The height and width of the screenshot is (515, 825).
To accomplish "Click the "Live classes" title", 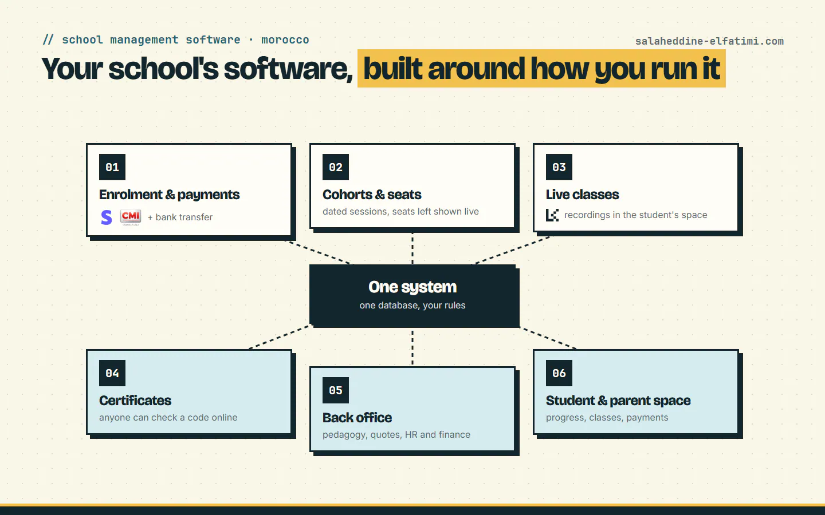I will point(583,195).
